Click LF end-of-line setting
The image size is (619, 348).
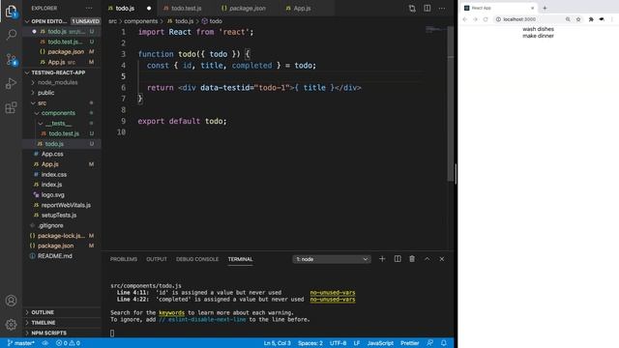click(357, 343)
